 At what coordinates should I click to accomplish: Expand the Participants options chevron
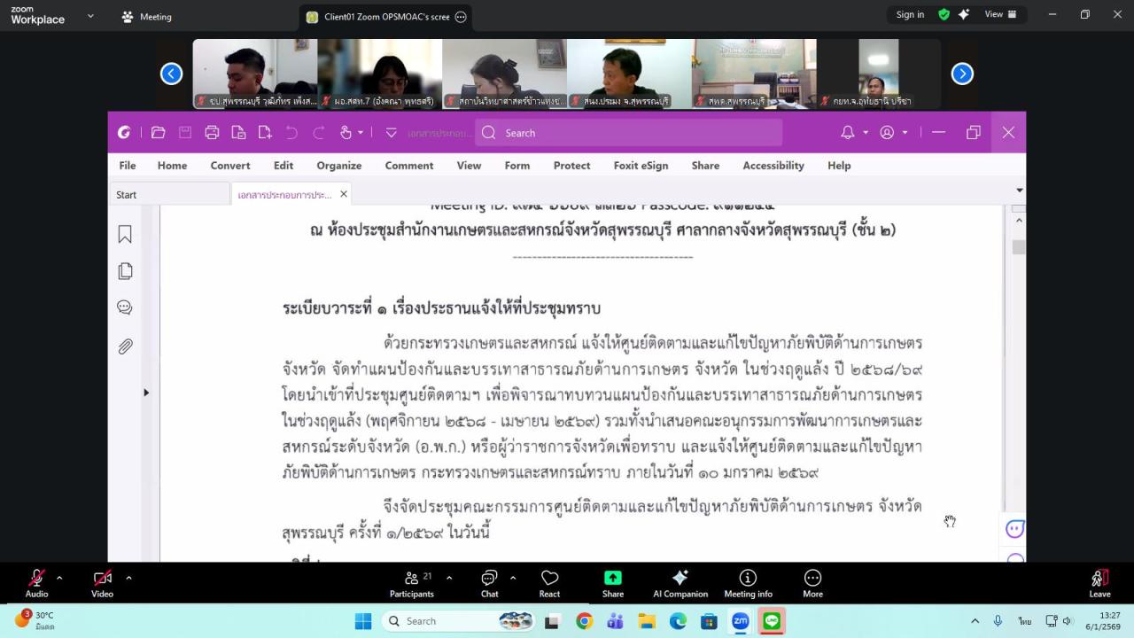[449, 578]
